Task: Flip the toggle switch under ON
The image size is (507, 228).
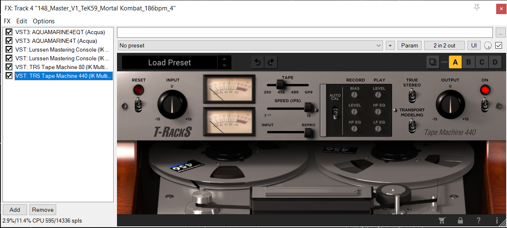Action: [485, 104]
